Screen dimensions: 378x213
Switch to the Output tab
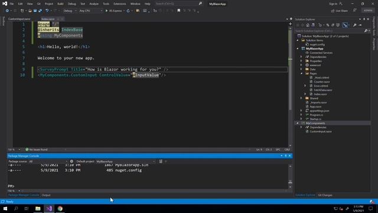(46, 195)
